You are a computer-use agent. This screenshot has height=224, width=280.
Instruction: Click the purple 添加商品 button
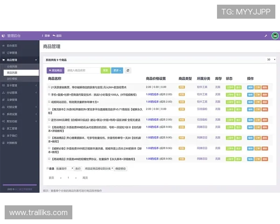tap(56, 70)
